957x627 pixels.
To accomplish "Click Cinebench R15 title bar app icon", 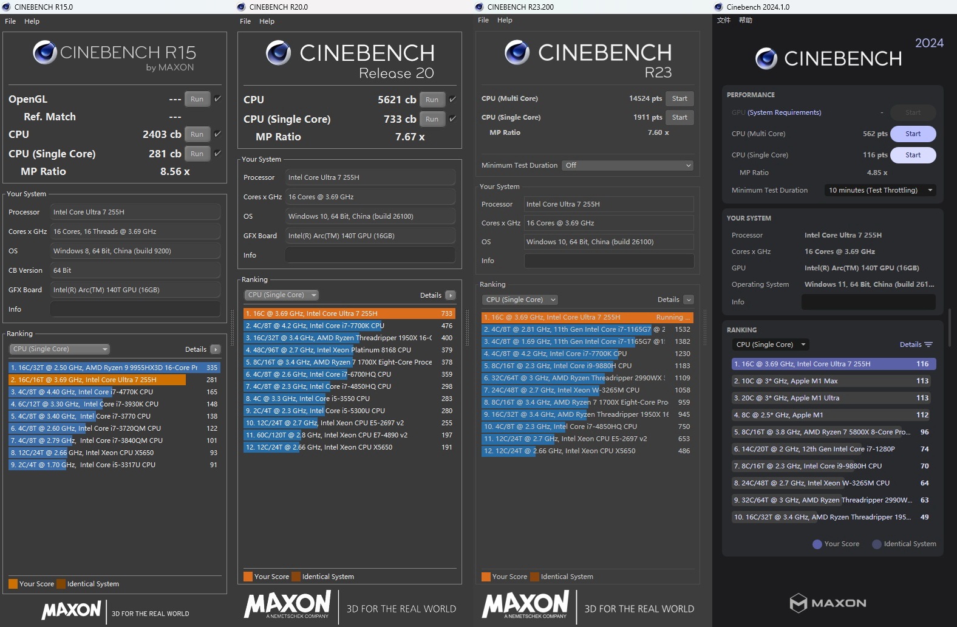I will 7,7.
